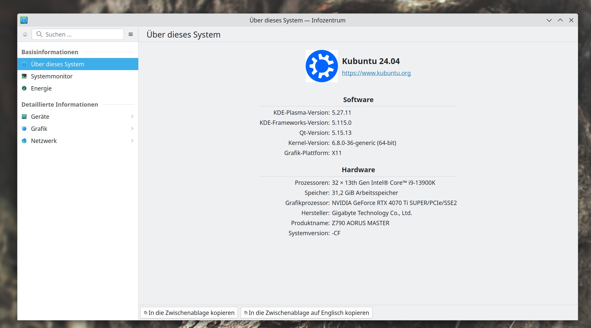Click the Über dieses System info icon
Screen dimensions: 591x328
[x=24, y=64]
